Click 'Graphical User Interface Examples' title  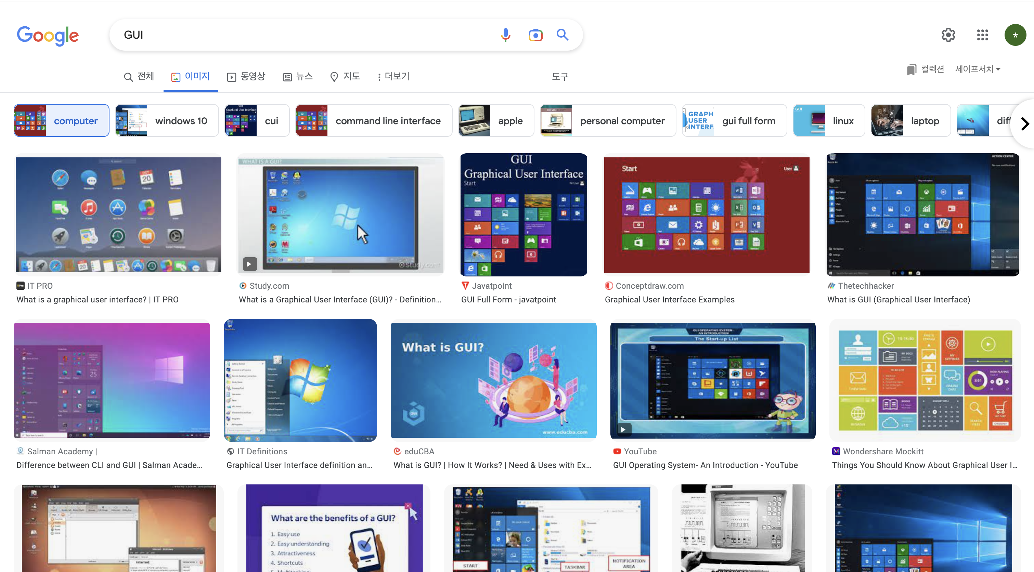[x=670, y=299]
